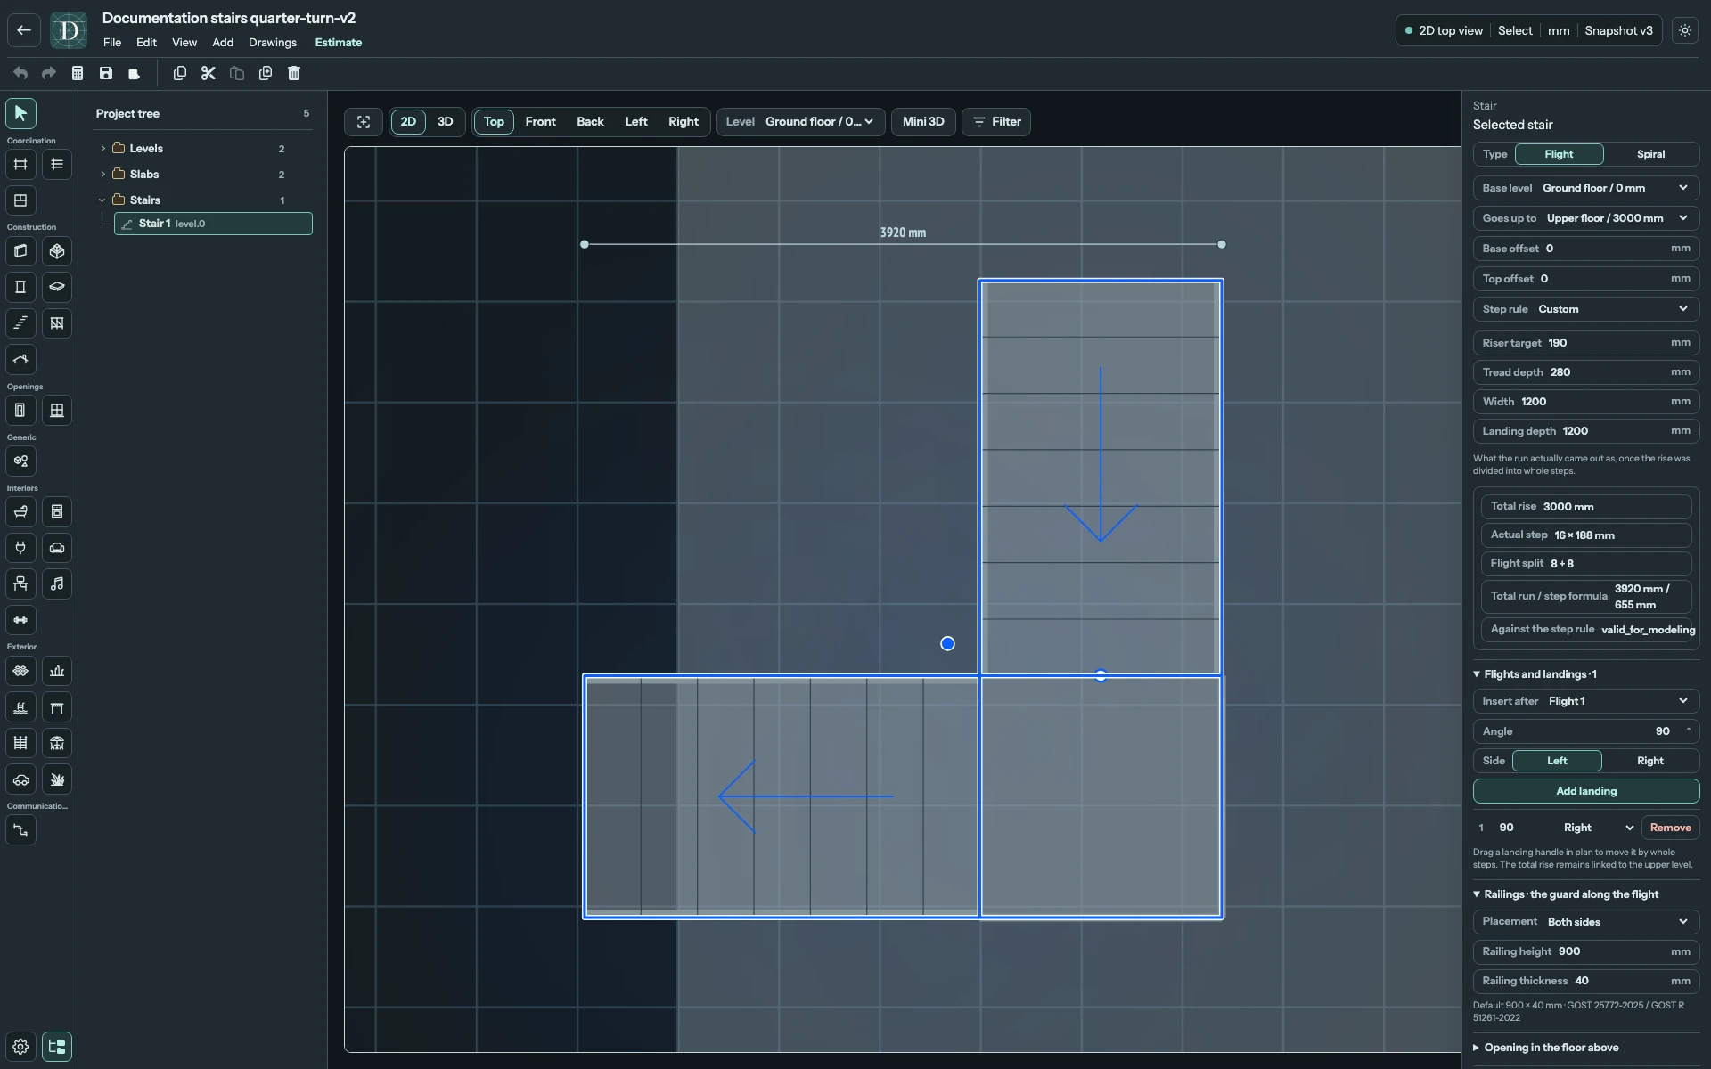This screenshot has height=1069, width=1711.
Task: Open the Drawings menu
Action: tap(273, 43)
